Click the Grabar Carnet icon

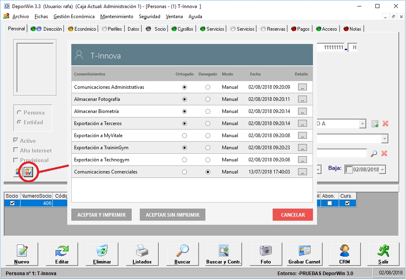(x=304, y=251)
